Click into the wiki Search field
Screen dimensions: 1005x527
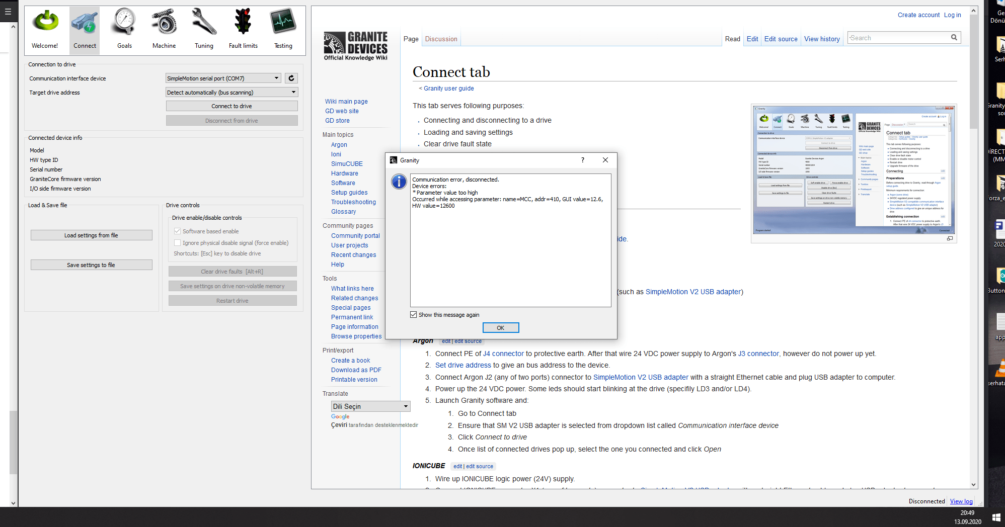click(898, 38)
